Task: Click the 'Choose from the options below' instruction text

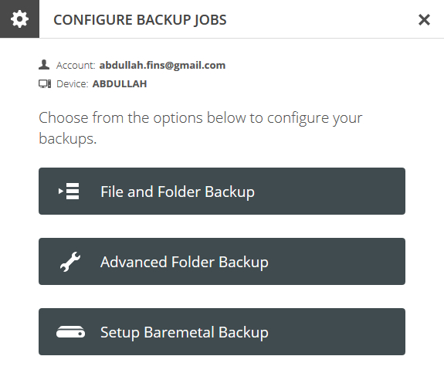Action: (x=201, y=128)
